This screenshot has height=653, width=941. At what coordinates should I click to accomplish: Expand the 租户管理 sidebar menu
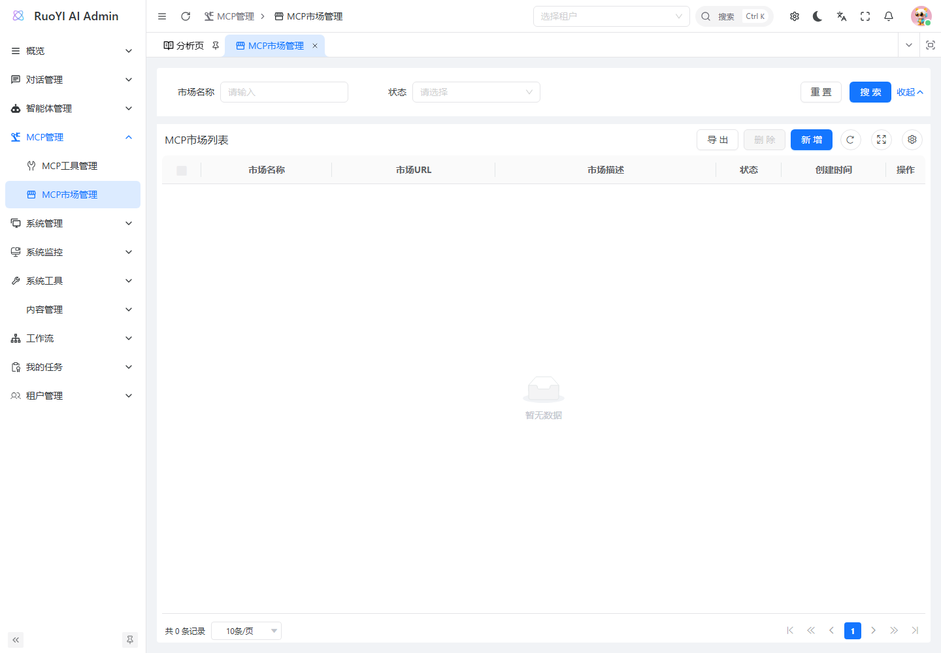click(73, 396)
